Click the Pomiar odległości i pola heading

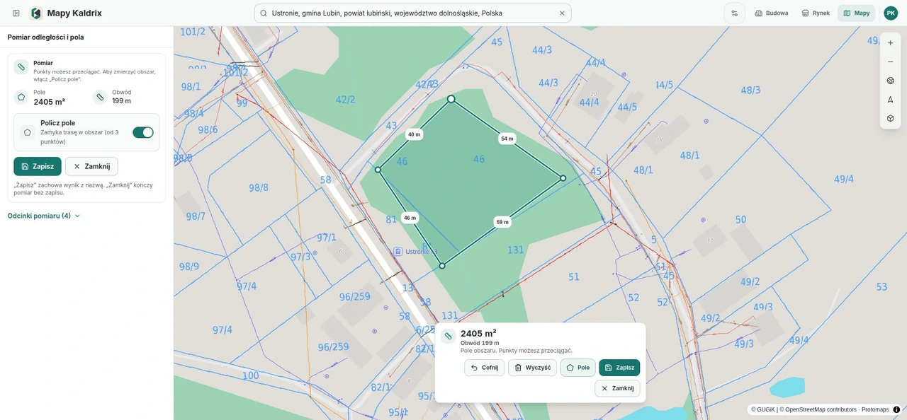[45, 37]
